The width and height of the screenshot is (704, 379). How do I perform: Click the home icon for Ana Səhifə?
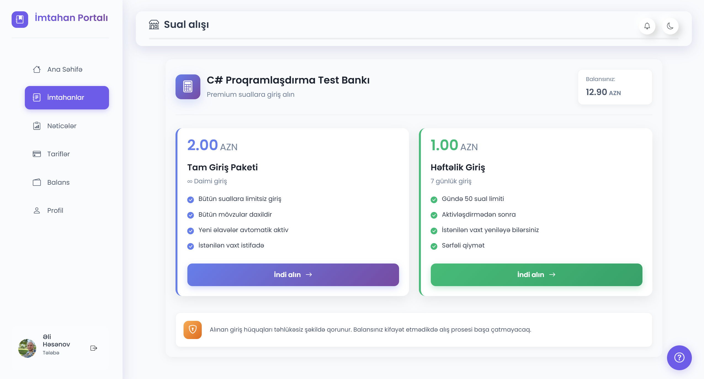click(x=37, y=69)
